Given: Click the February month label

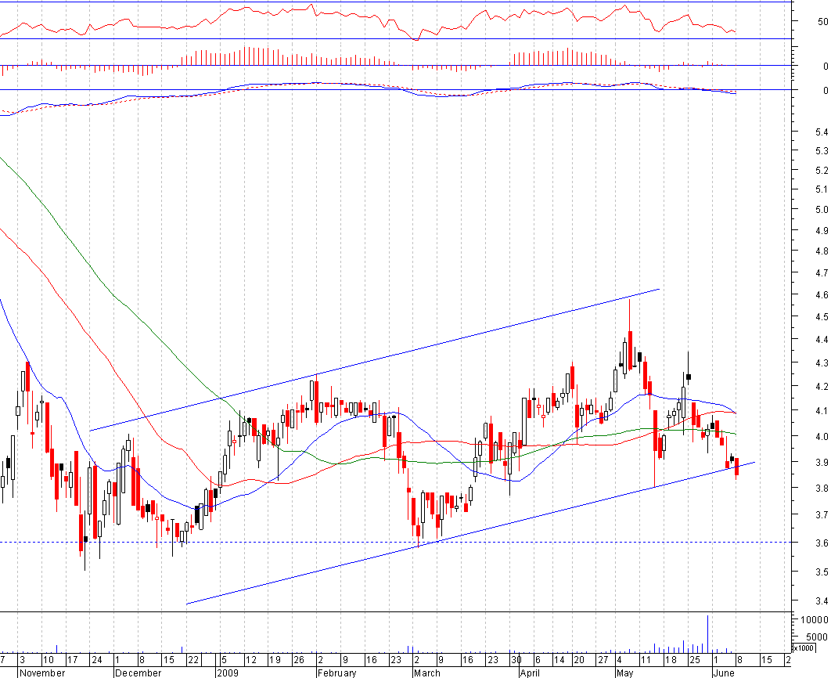Looking at the screenshot, I should pyautogui.click(x=336, y=673).
